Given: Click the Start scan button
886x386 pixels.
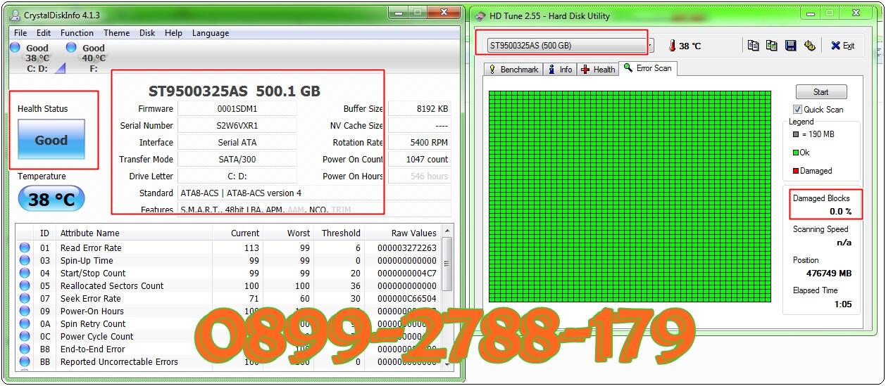Looking at the screenshot, I should point(821,92).
